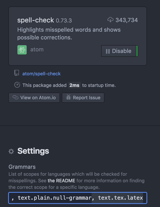
Task: Click the repository book icon
Action: (x=17, y=73)
